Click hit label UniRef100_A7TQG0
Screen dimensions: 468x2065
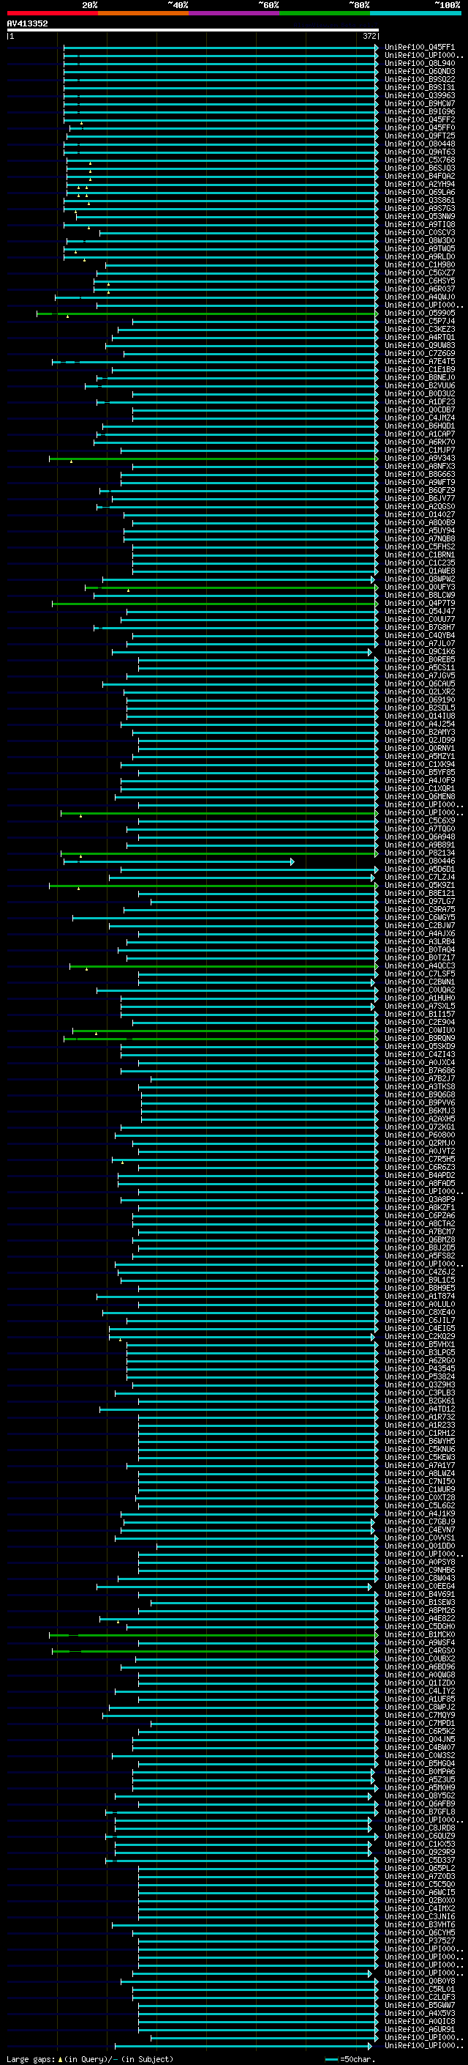pyautogui.click(x=420, y=829)
